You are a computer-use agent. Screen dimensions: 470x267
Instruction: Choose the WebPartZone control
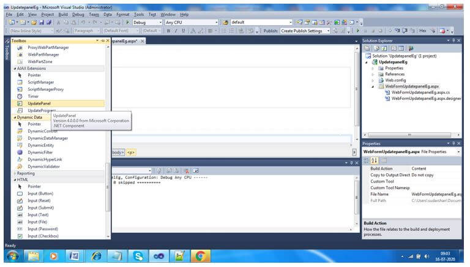40,61
